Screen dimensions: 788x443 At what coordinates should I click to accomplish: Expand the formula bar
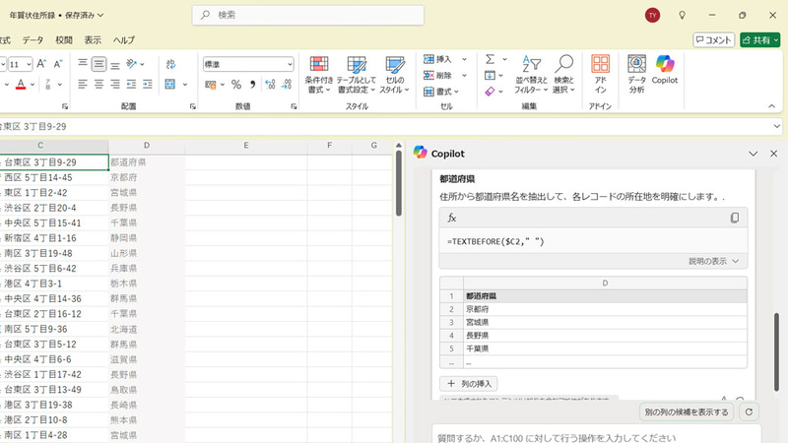pyautogui.click(x=776, y=127)
